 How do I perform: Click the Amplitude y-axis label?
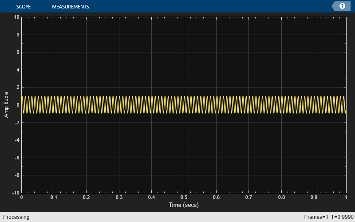[x=6, y=105]
